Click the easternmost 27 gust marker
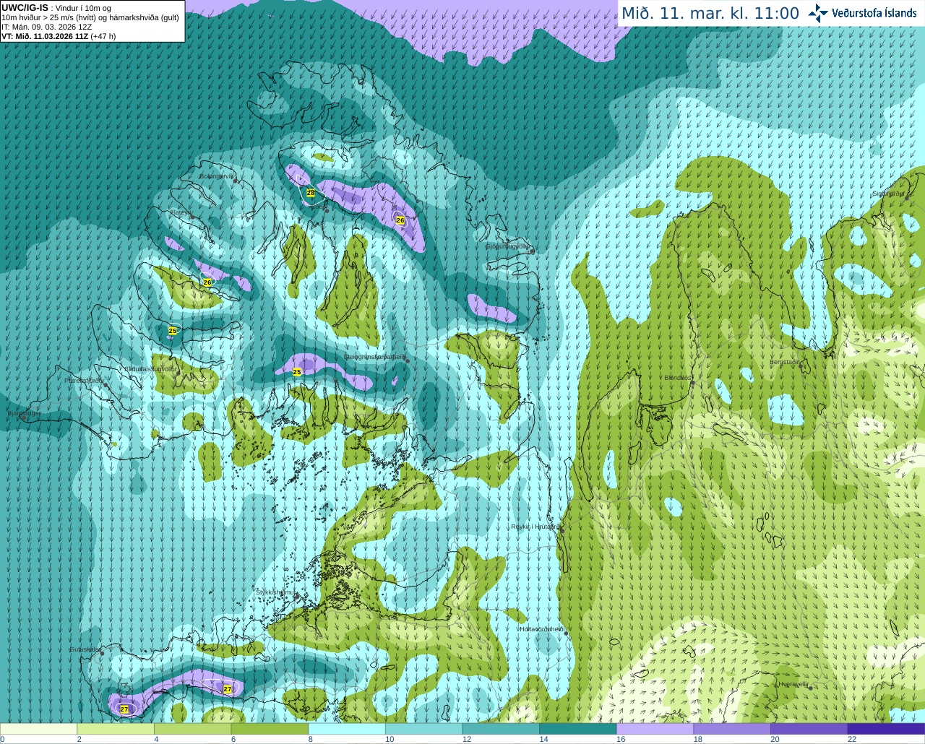 click(x=228, y=689)
